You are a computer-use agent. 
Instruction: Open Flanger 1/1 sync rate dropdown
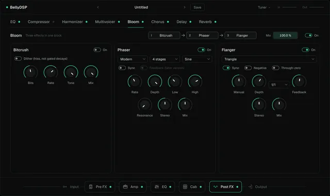(x=279, y=85)
